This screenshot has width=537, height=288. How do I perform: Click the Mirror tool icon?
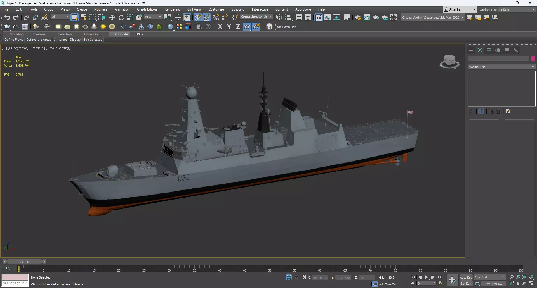click(279, 18)
